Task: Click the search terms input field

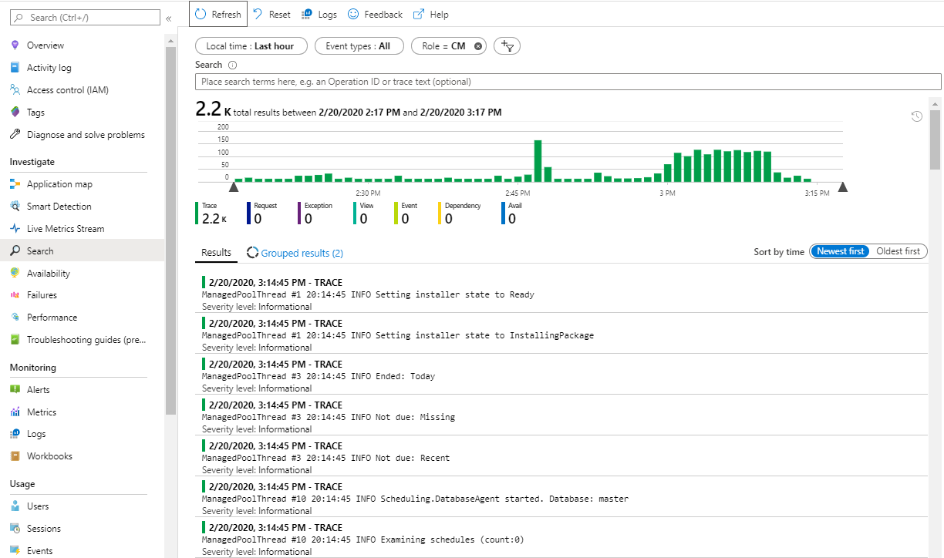Action: (x=567, y=82)
